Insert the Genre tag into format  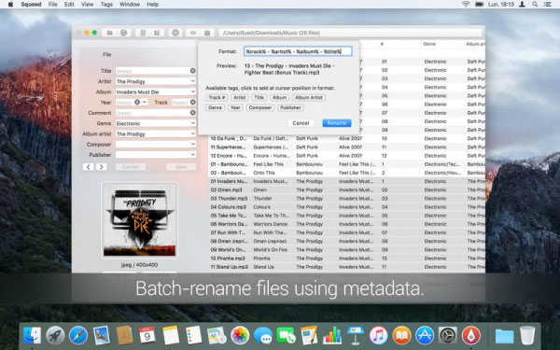click(x=215, y=107)
